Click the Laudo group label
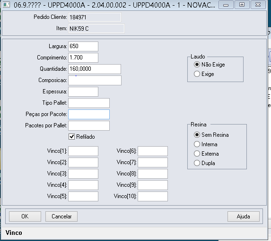Screen dimensions: 271x241 [198, 57]
